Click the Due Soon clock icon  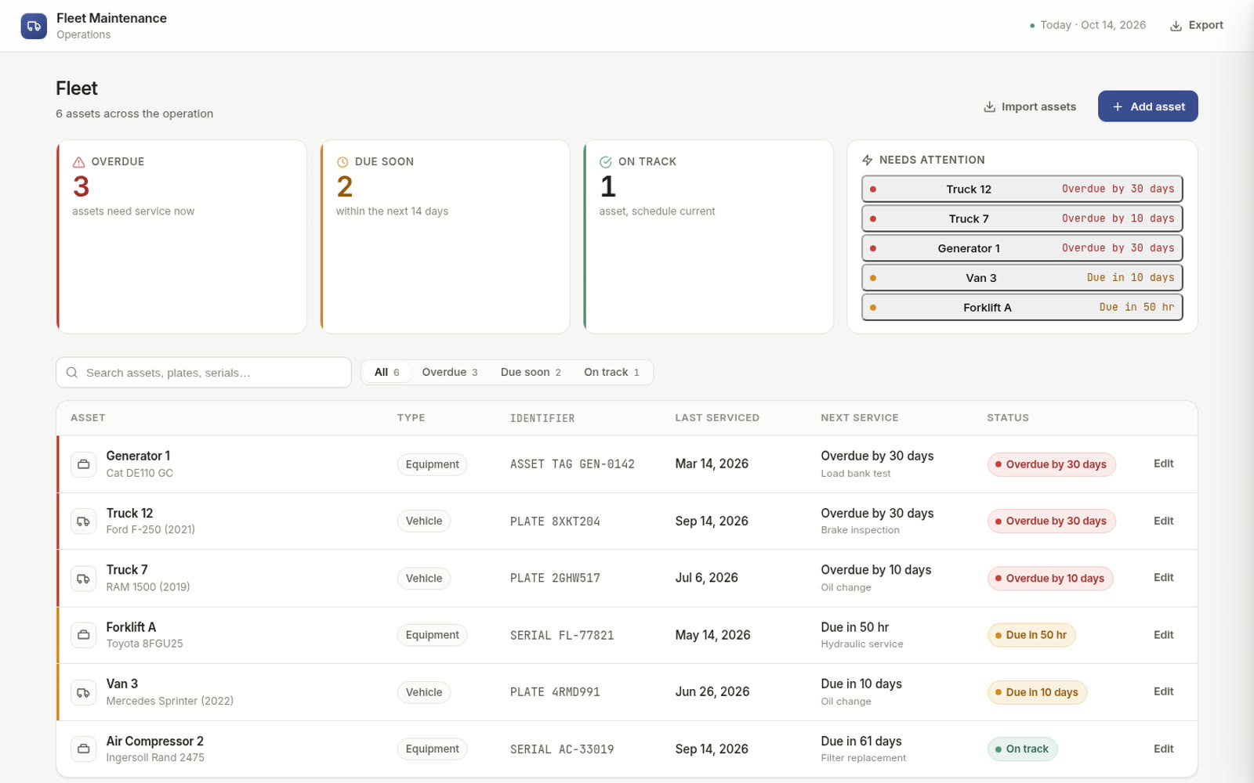coord(342,162)
